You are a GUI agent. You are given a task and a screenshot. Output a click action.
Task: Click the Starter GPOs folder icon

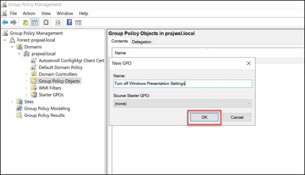[x=34, y=95]
